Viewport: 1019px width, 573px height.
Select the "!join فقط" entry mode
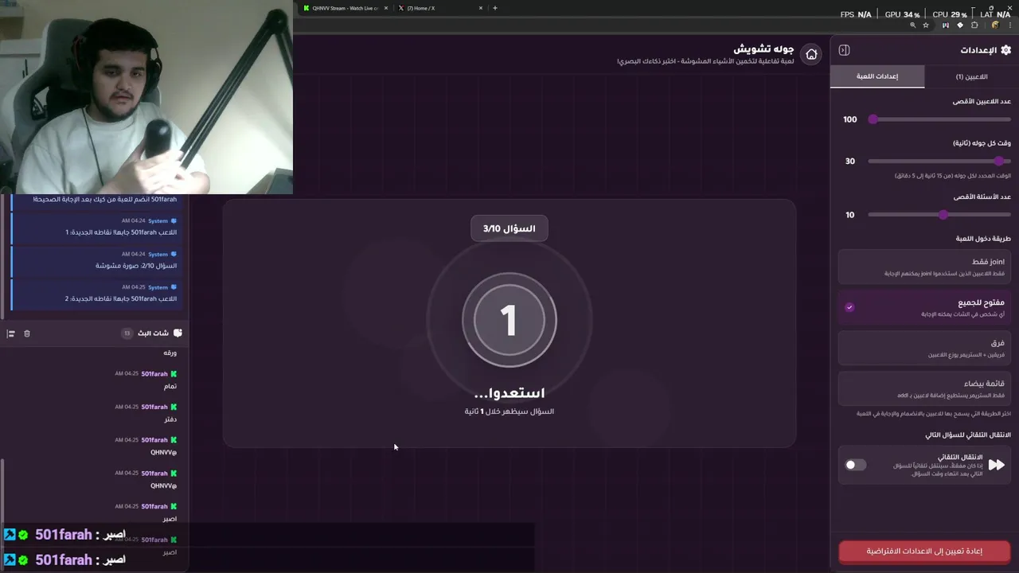[x=924, y=267]
